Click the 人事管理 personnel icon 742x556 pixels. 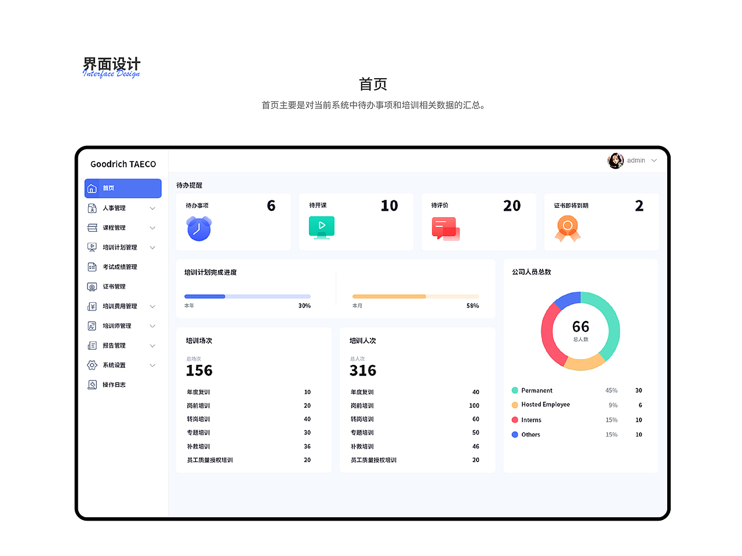(x=92, y=209)
